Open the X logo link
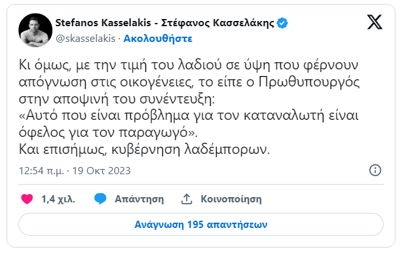Screen dimensions: 417x260 coord(374,22)
